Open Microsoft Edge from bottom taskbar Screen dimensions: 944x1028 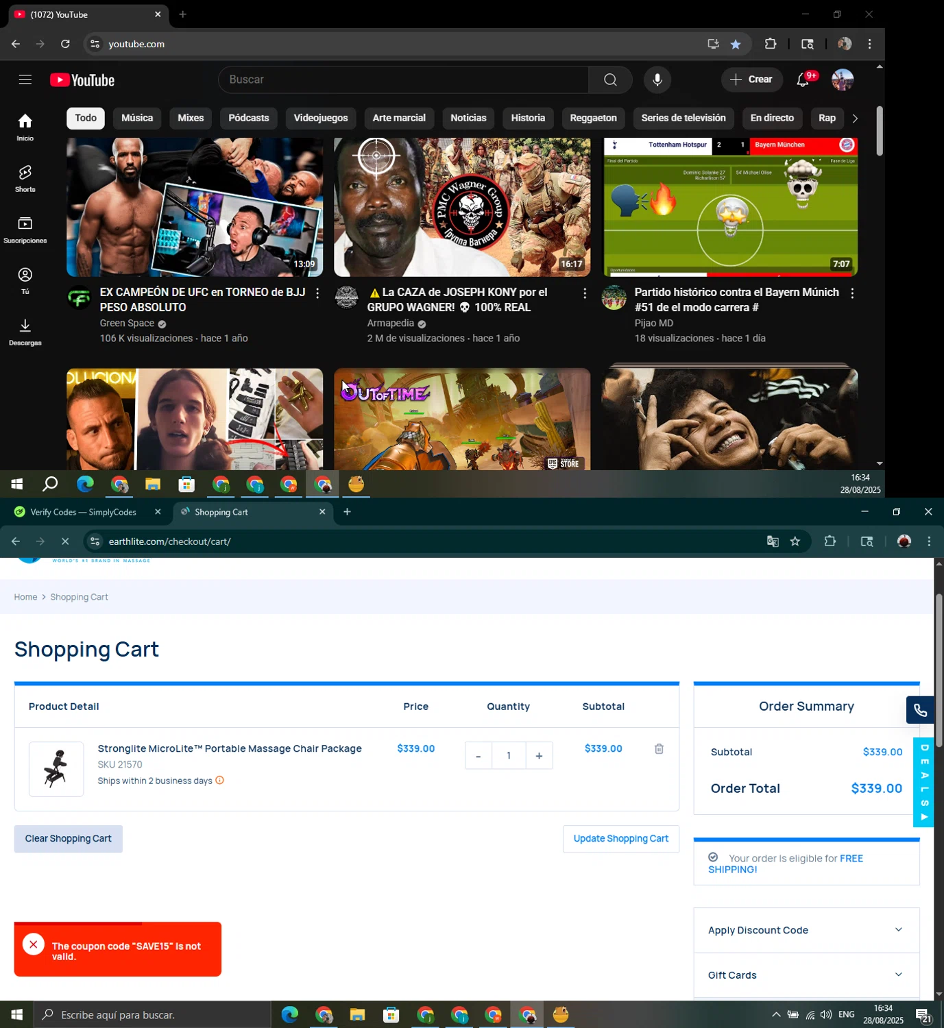tap(290, 1015)
